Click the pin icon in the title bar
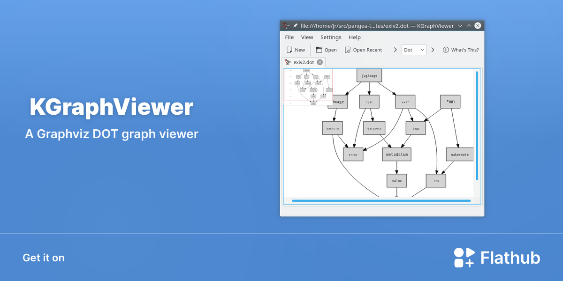This screenshot has height=281, width=563. click(295, 26)
